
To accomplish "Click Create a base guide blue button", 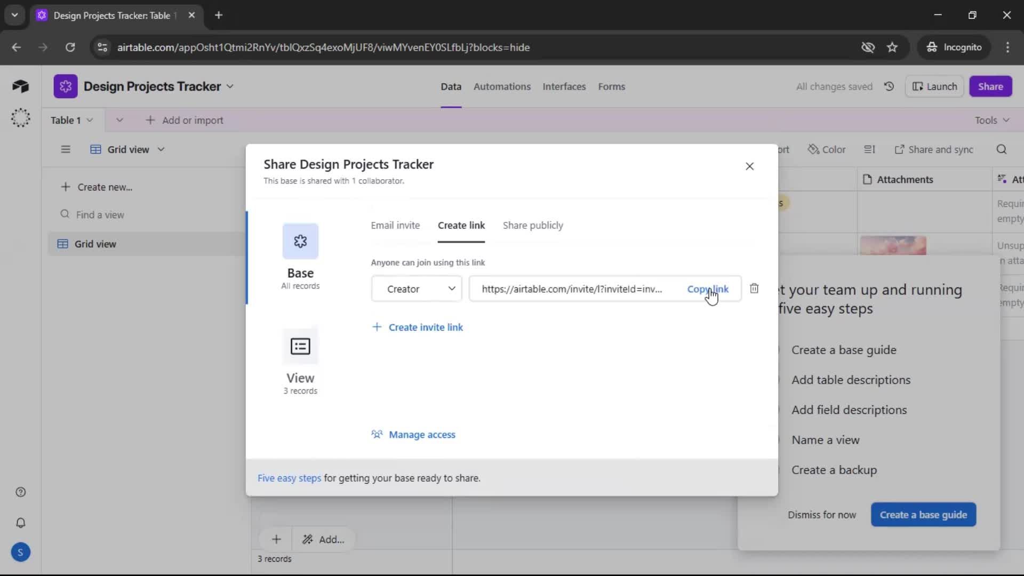I will point(923,515).
